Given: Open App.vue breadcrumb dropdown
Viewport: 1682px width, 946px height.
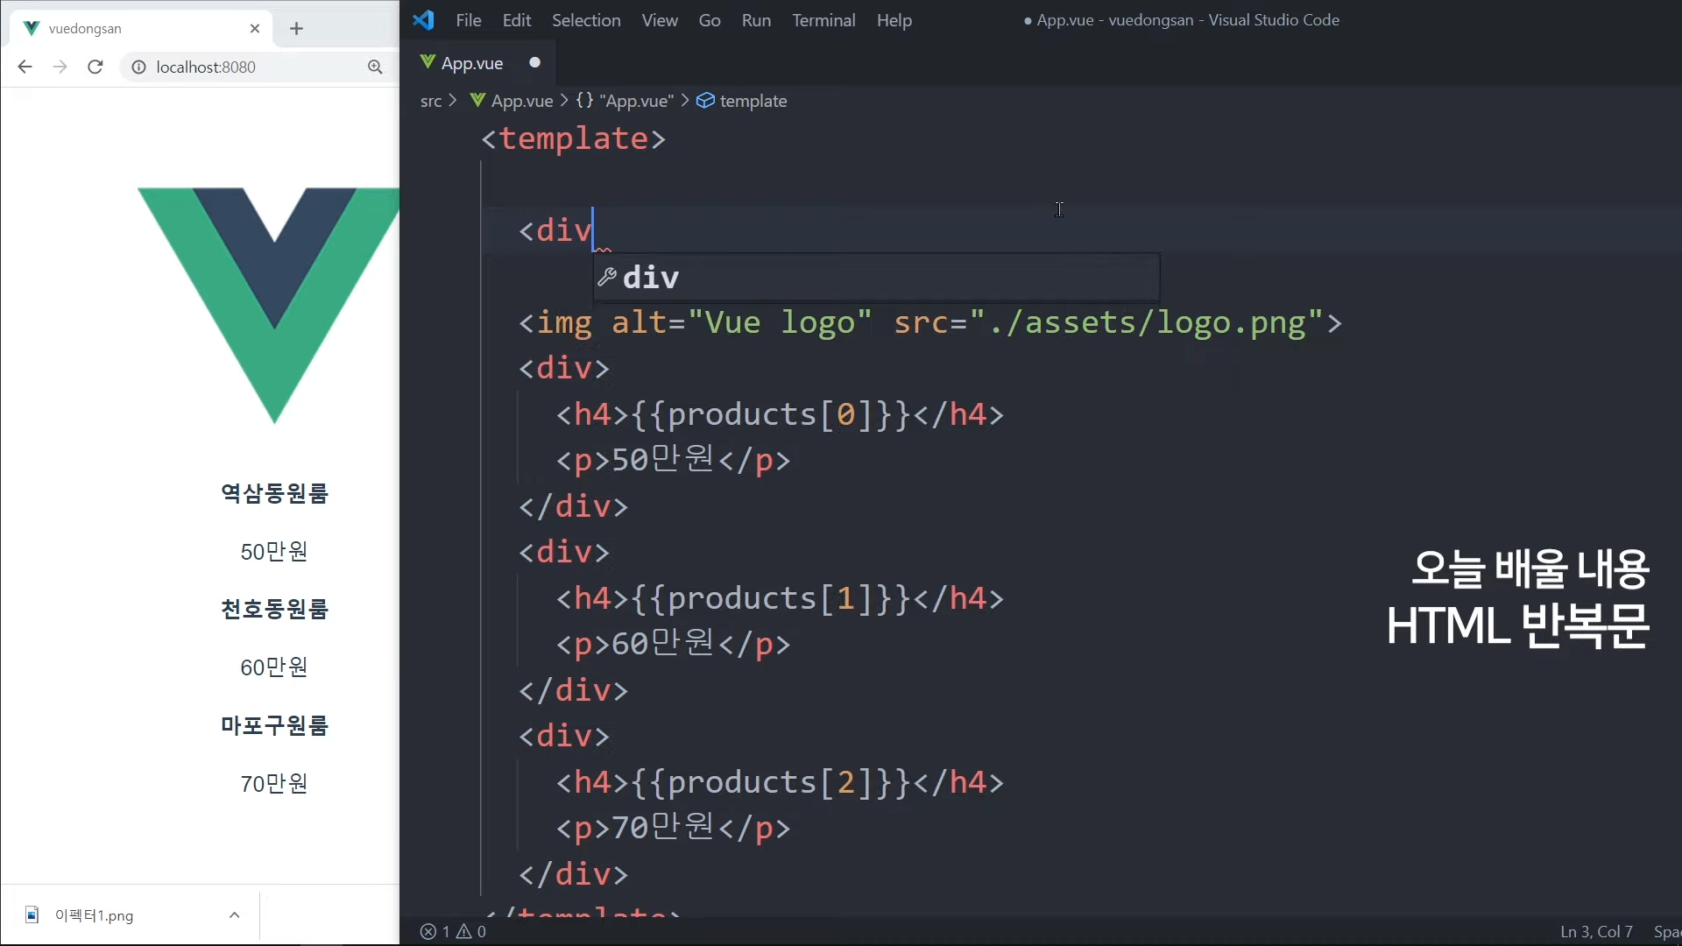Looking at the screenshot, I should tap(521, 101).
